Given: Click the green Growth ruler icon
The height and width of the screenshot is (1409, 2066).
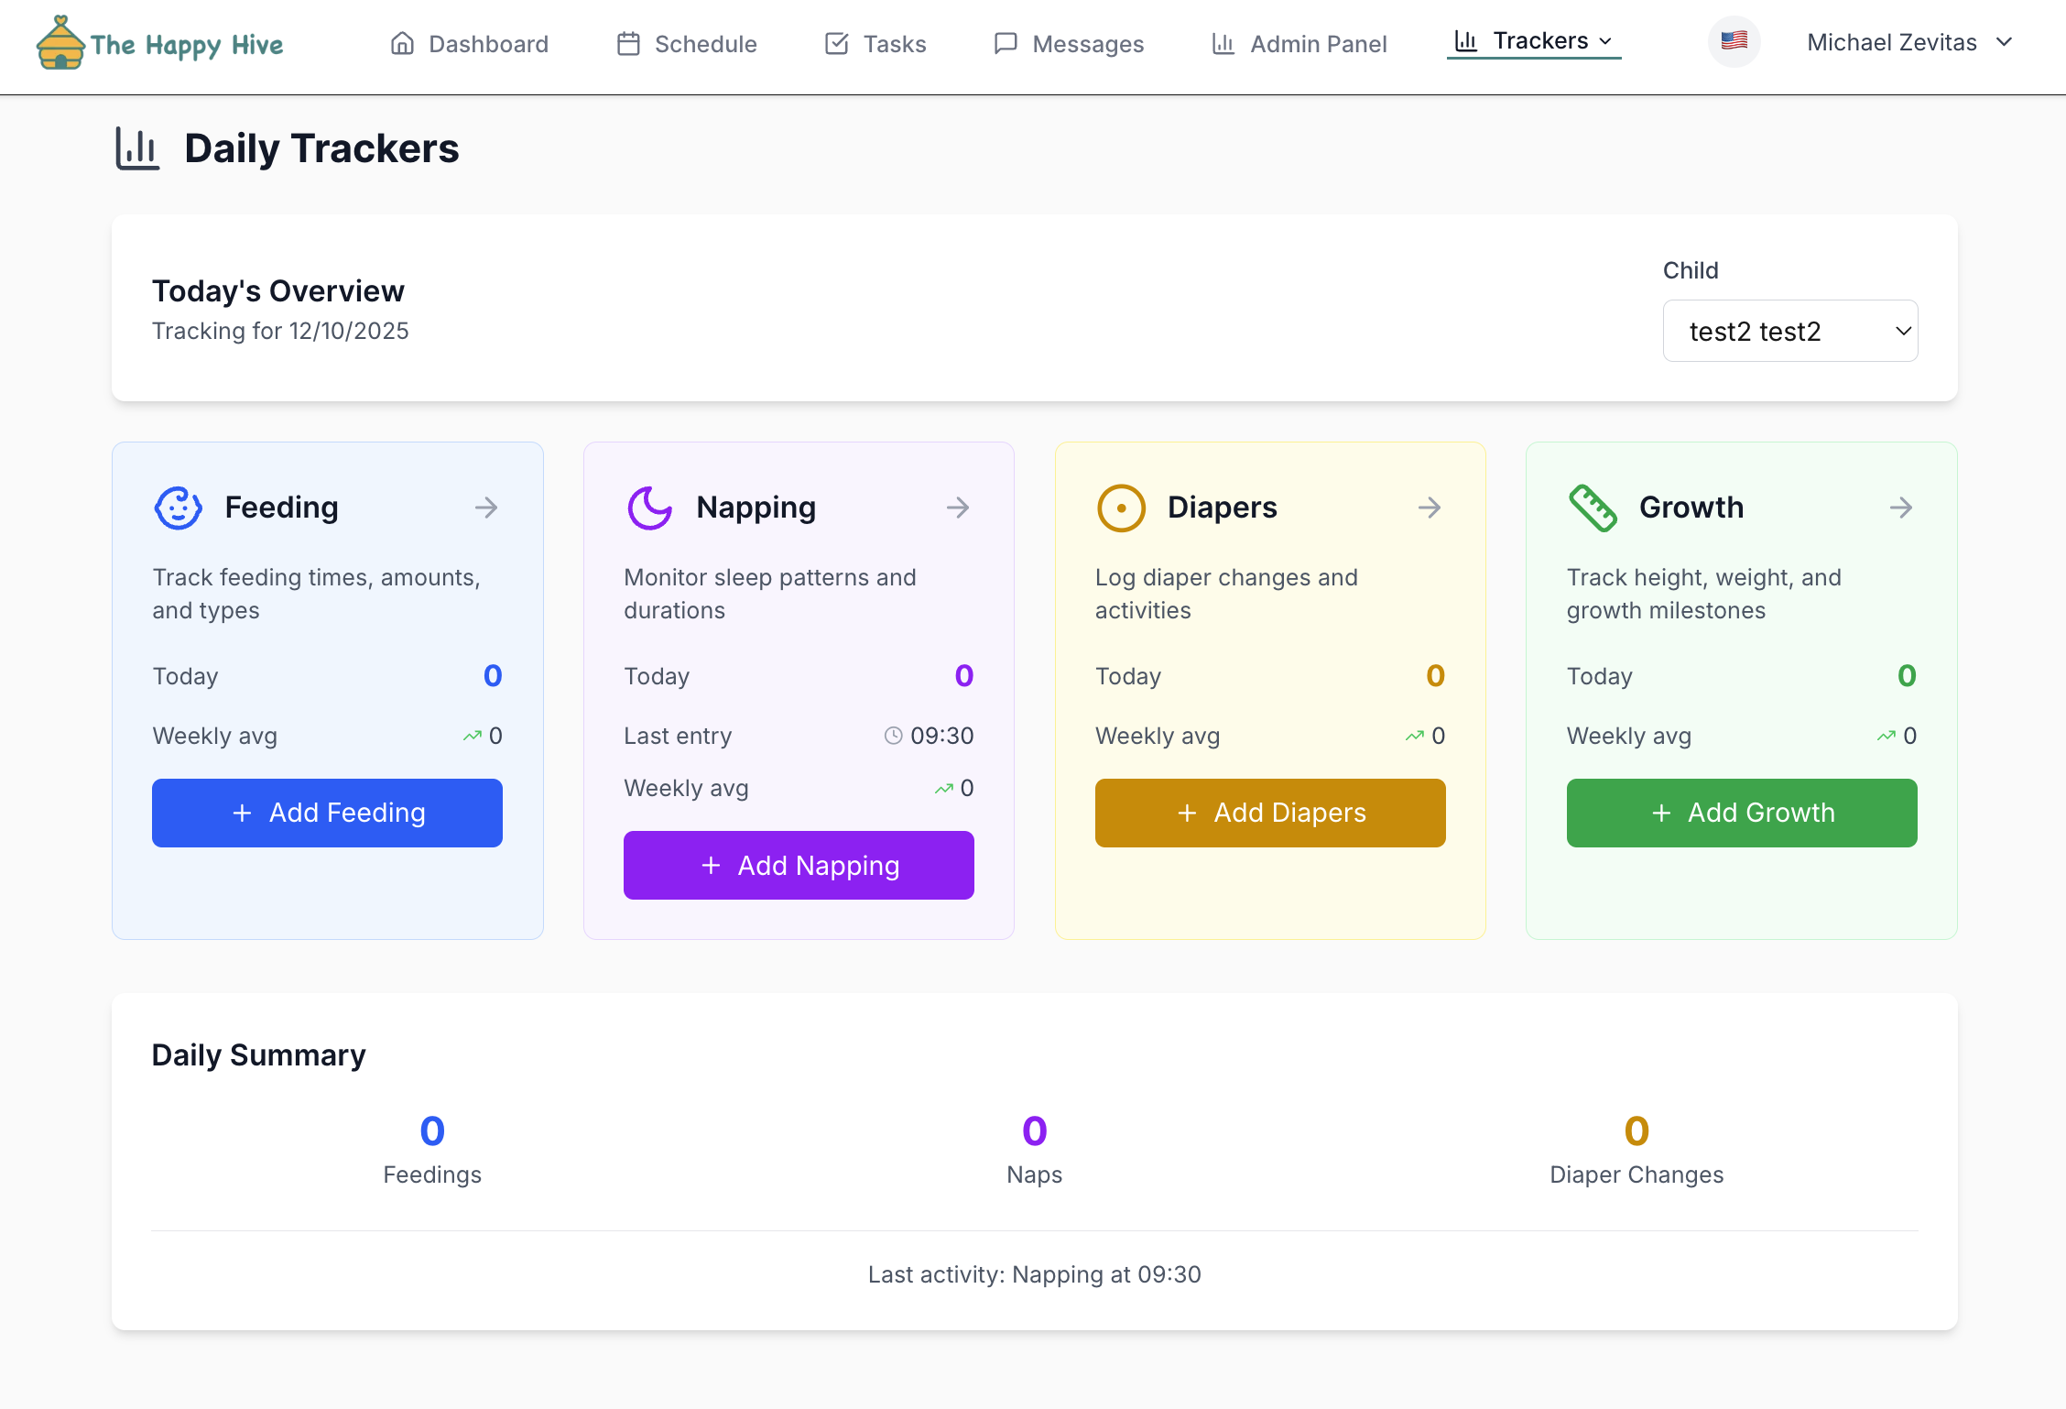Looking at the screenshot, I should click(1593, 508).
